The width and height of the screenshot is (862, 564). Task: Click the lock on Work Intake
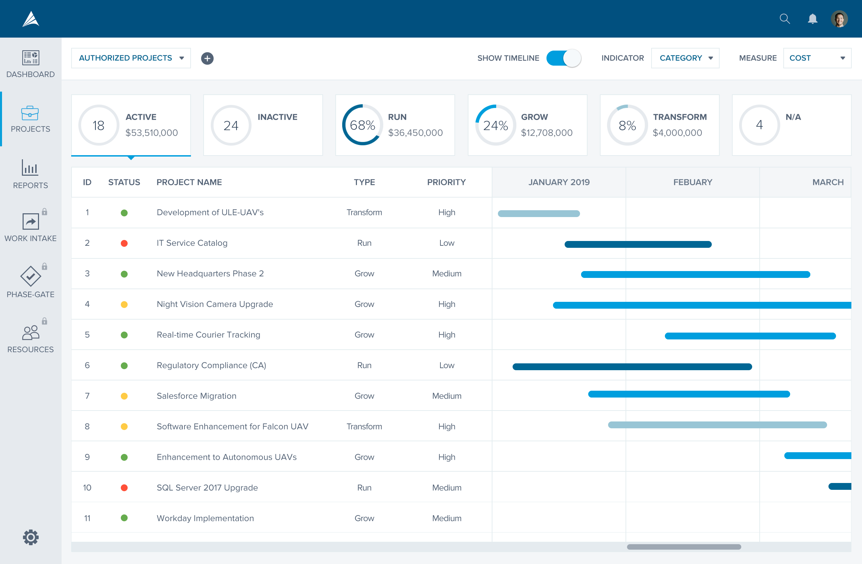pyautogui.click(x=44, y=212)
